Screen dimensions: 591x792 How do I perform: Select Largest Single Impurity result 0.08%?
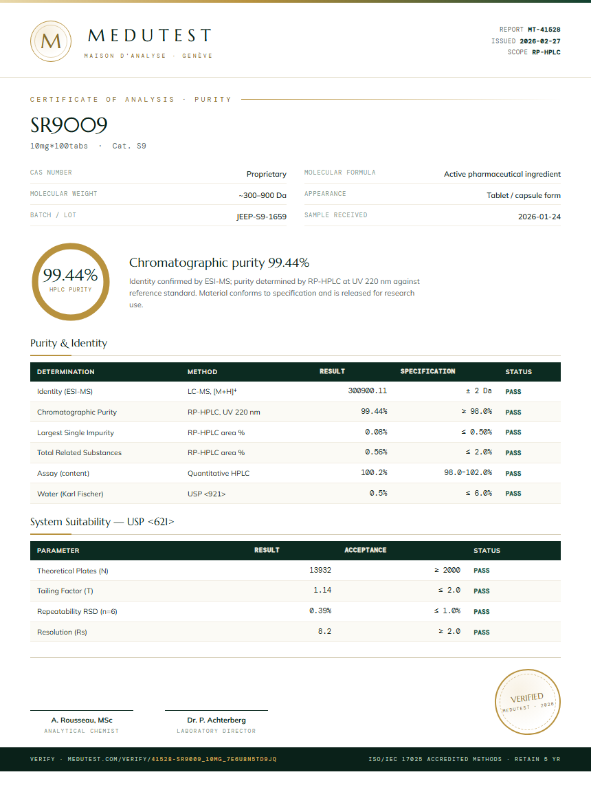click(376, 432)
